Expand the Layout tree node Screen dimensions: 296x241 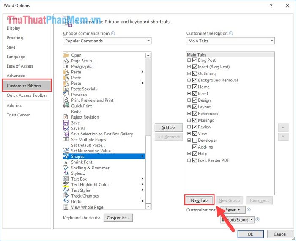tap(189, 107)
